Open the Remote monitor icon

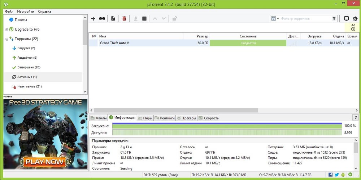347,19
